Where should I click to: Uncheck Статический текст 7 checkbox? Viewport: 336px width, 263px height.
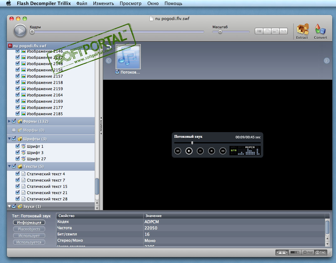point(18,180)
